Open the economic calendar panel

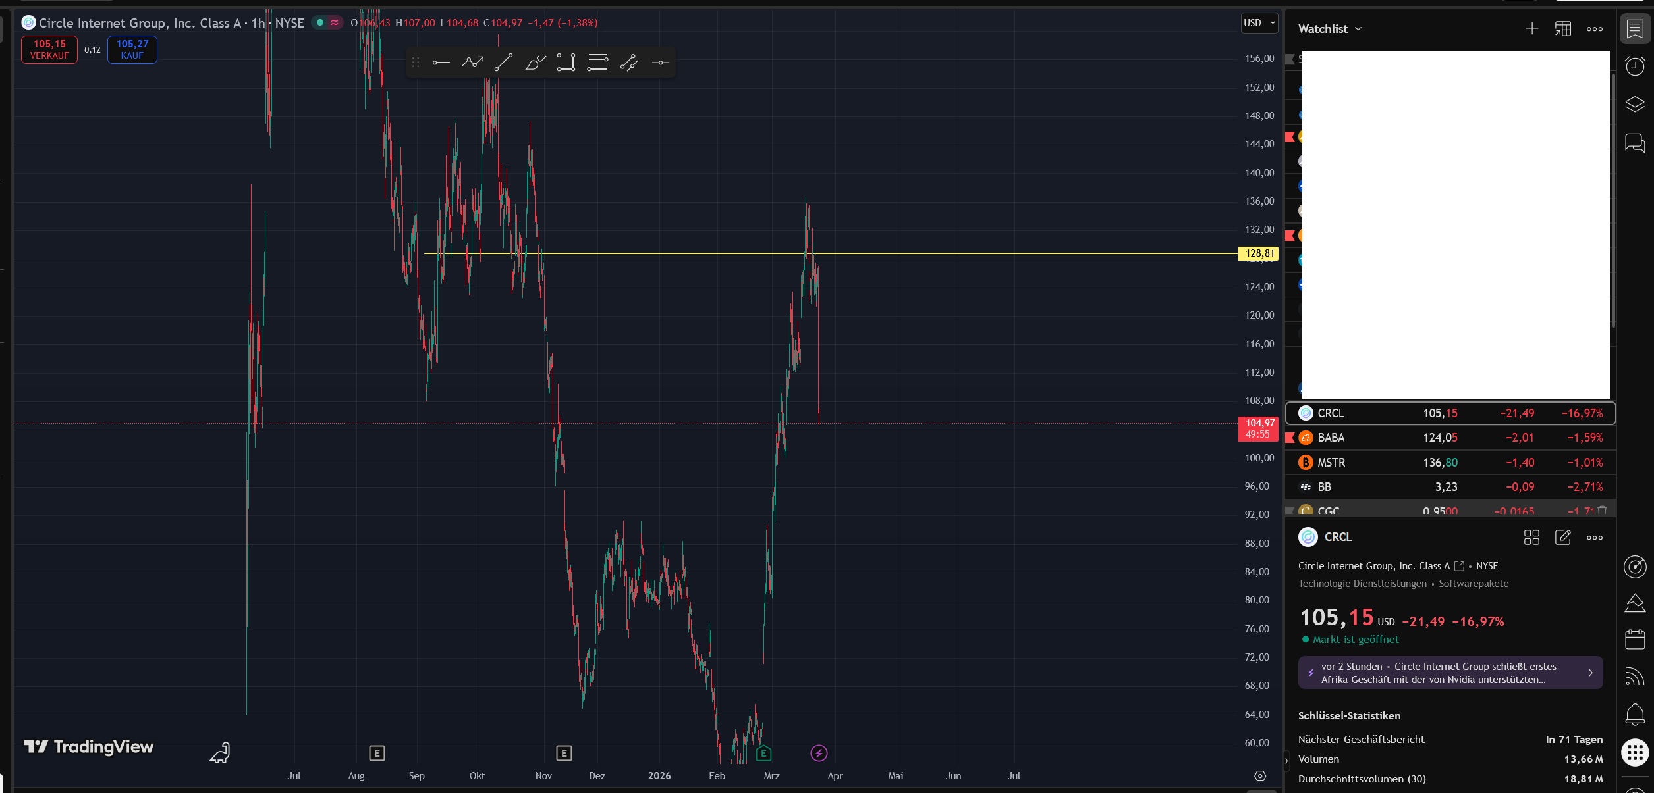click(x=1634, y=639)
